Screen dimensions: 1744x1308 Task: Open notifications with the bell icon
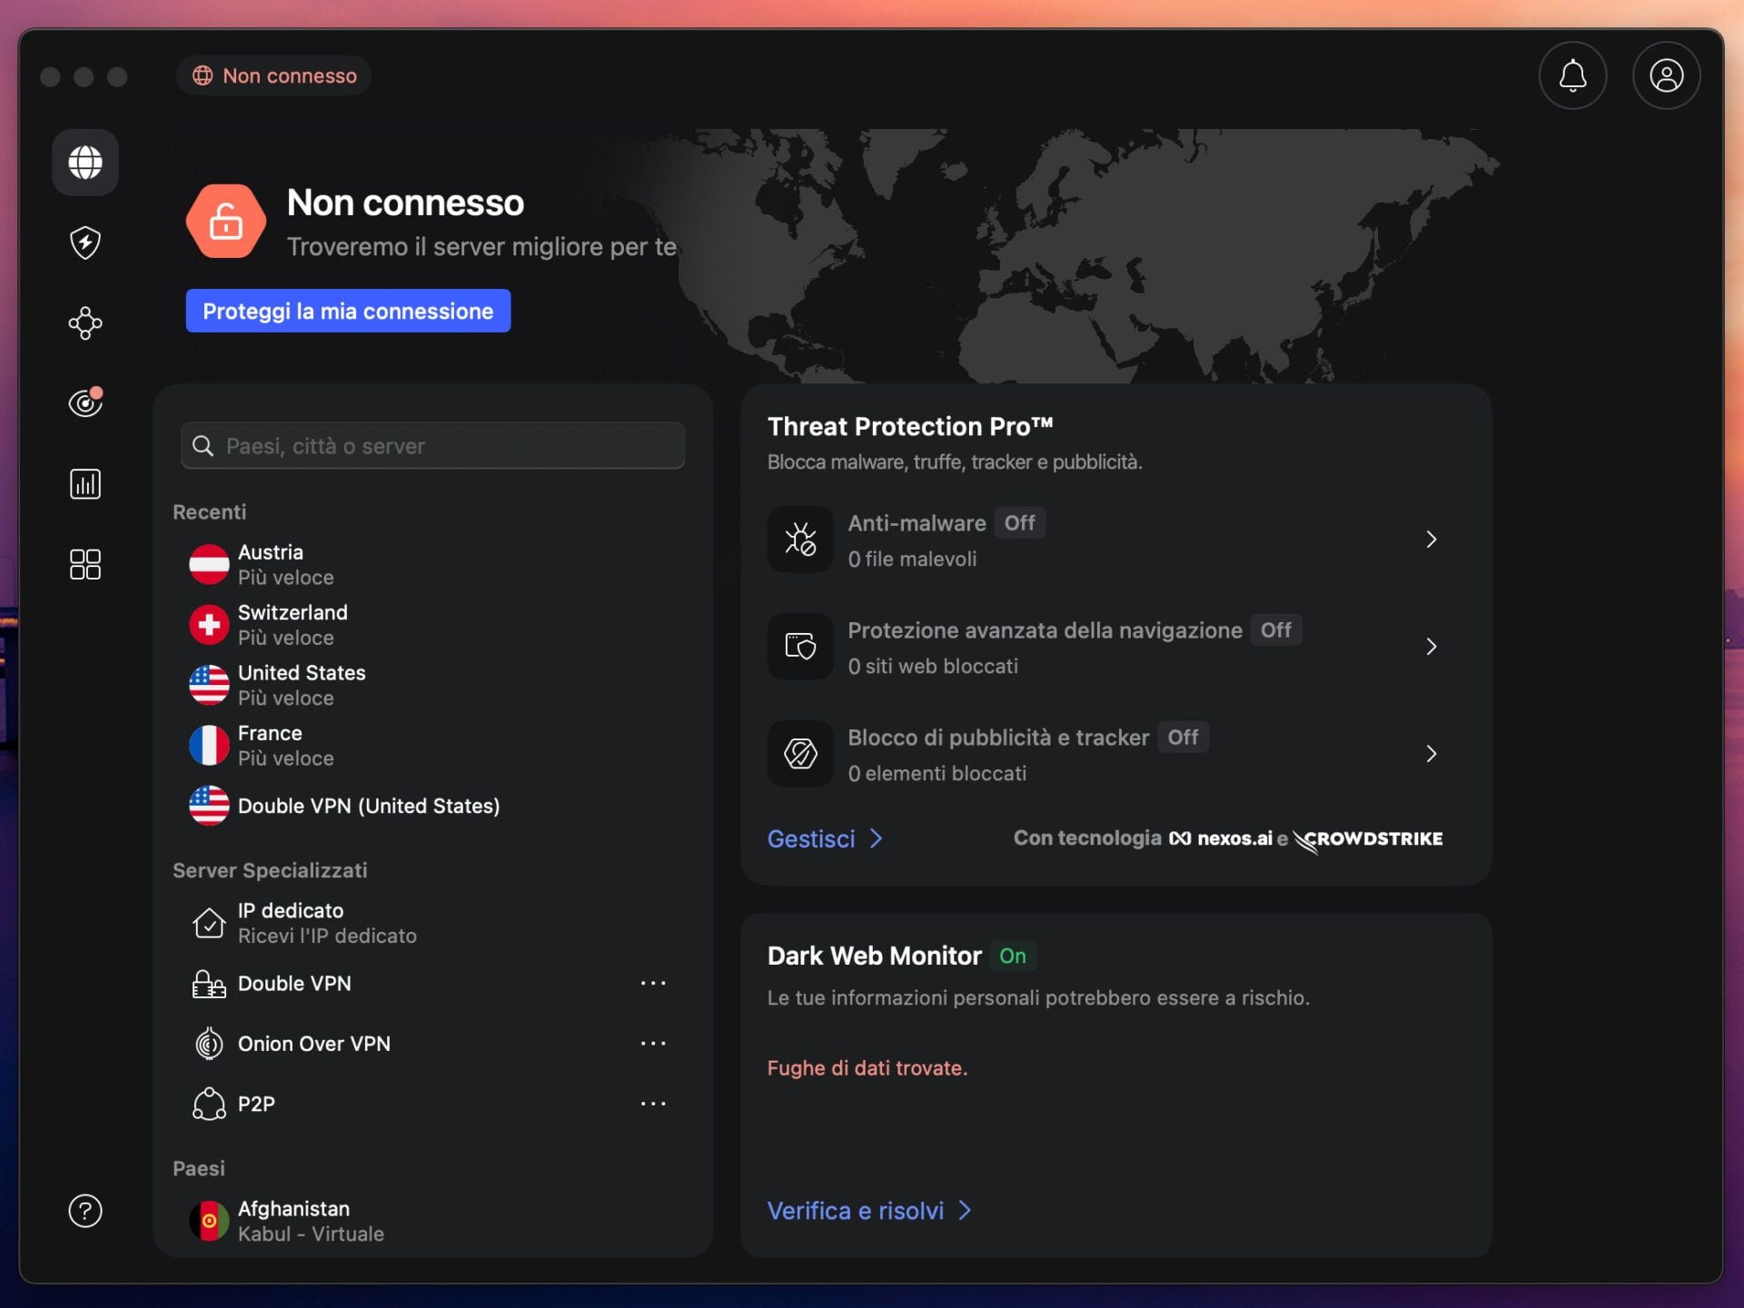coord(1572,75)
